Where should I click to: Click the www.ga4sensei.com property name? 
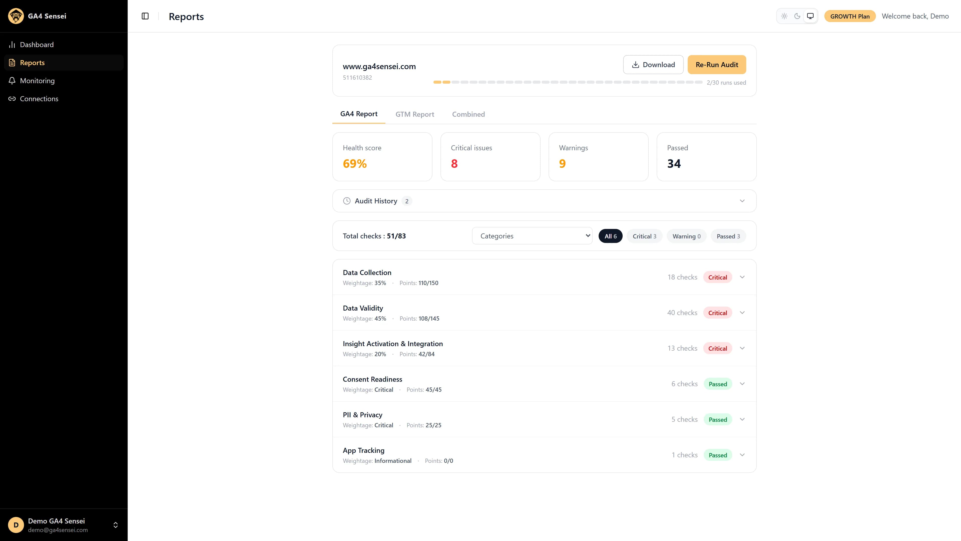pyautogui.click(x=379, y=66)
